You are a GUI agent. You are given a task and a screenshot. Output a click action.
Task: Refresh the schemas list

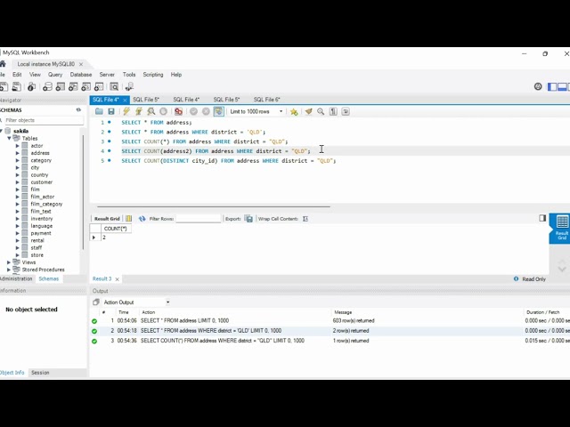(78, 109)
